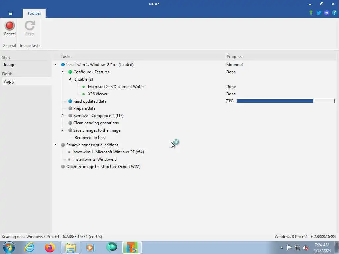Collapse the Save changes to the image node

tap(63, 130)
